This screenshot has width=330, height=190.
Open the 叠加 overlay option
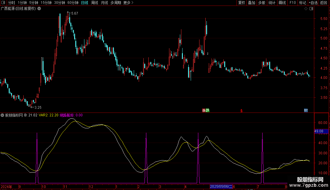click(251, 3)
